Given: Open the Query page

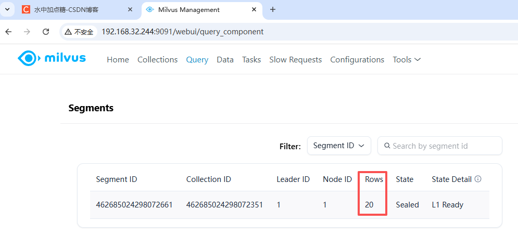Looking at the screenshot, I should [x=197, y=60].
